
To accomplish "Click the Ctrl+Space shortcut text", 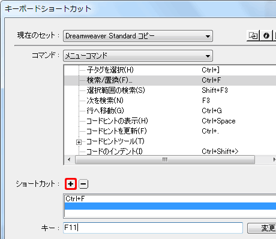I will tap(218, 121).
